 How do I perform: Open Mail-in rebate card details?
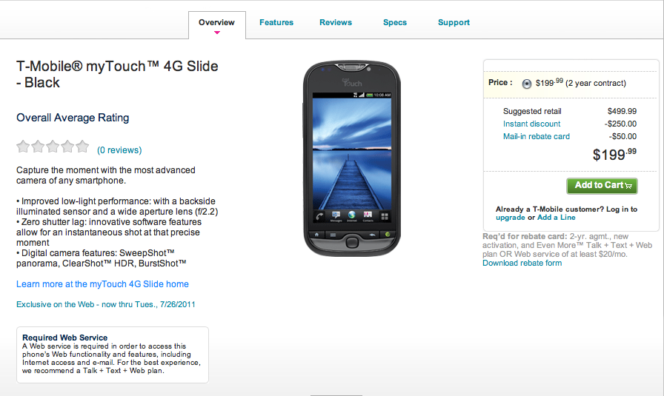536,137
